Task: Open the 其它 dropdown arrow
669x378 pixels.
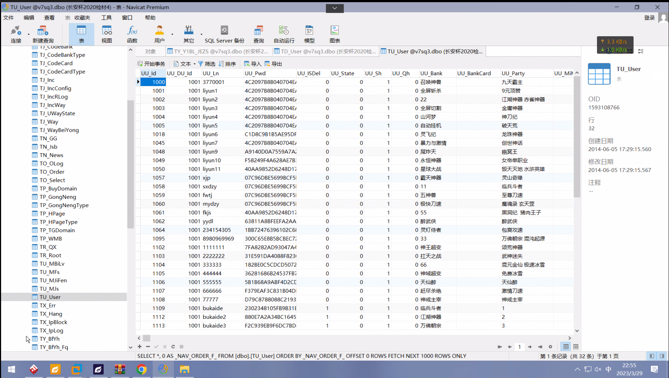Action: pyautogui.click(x=201, y=35)
